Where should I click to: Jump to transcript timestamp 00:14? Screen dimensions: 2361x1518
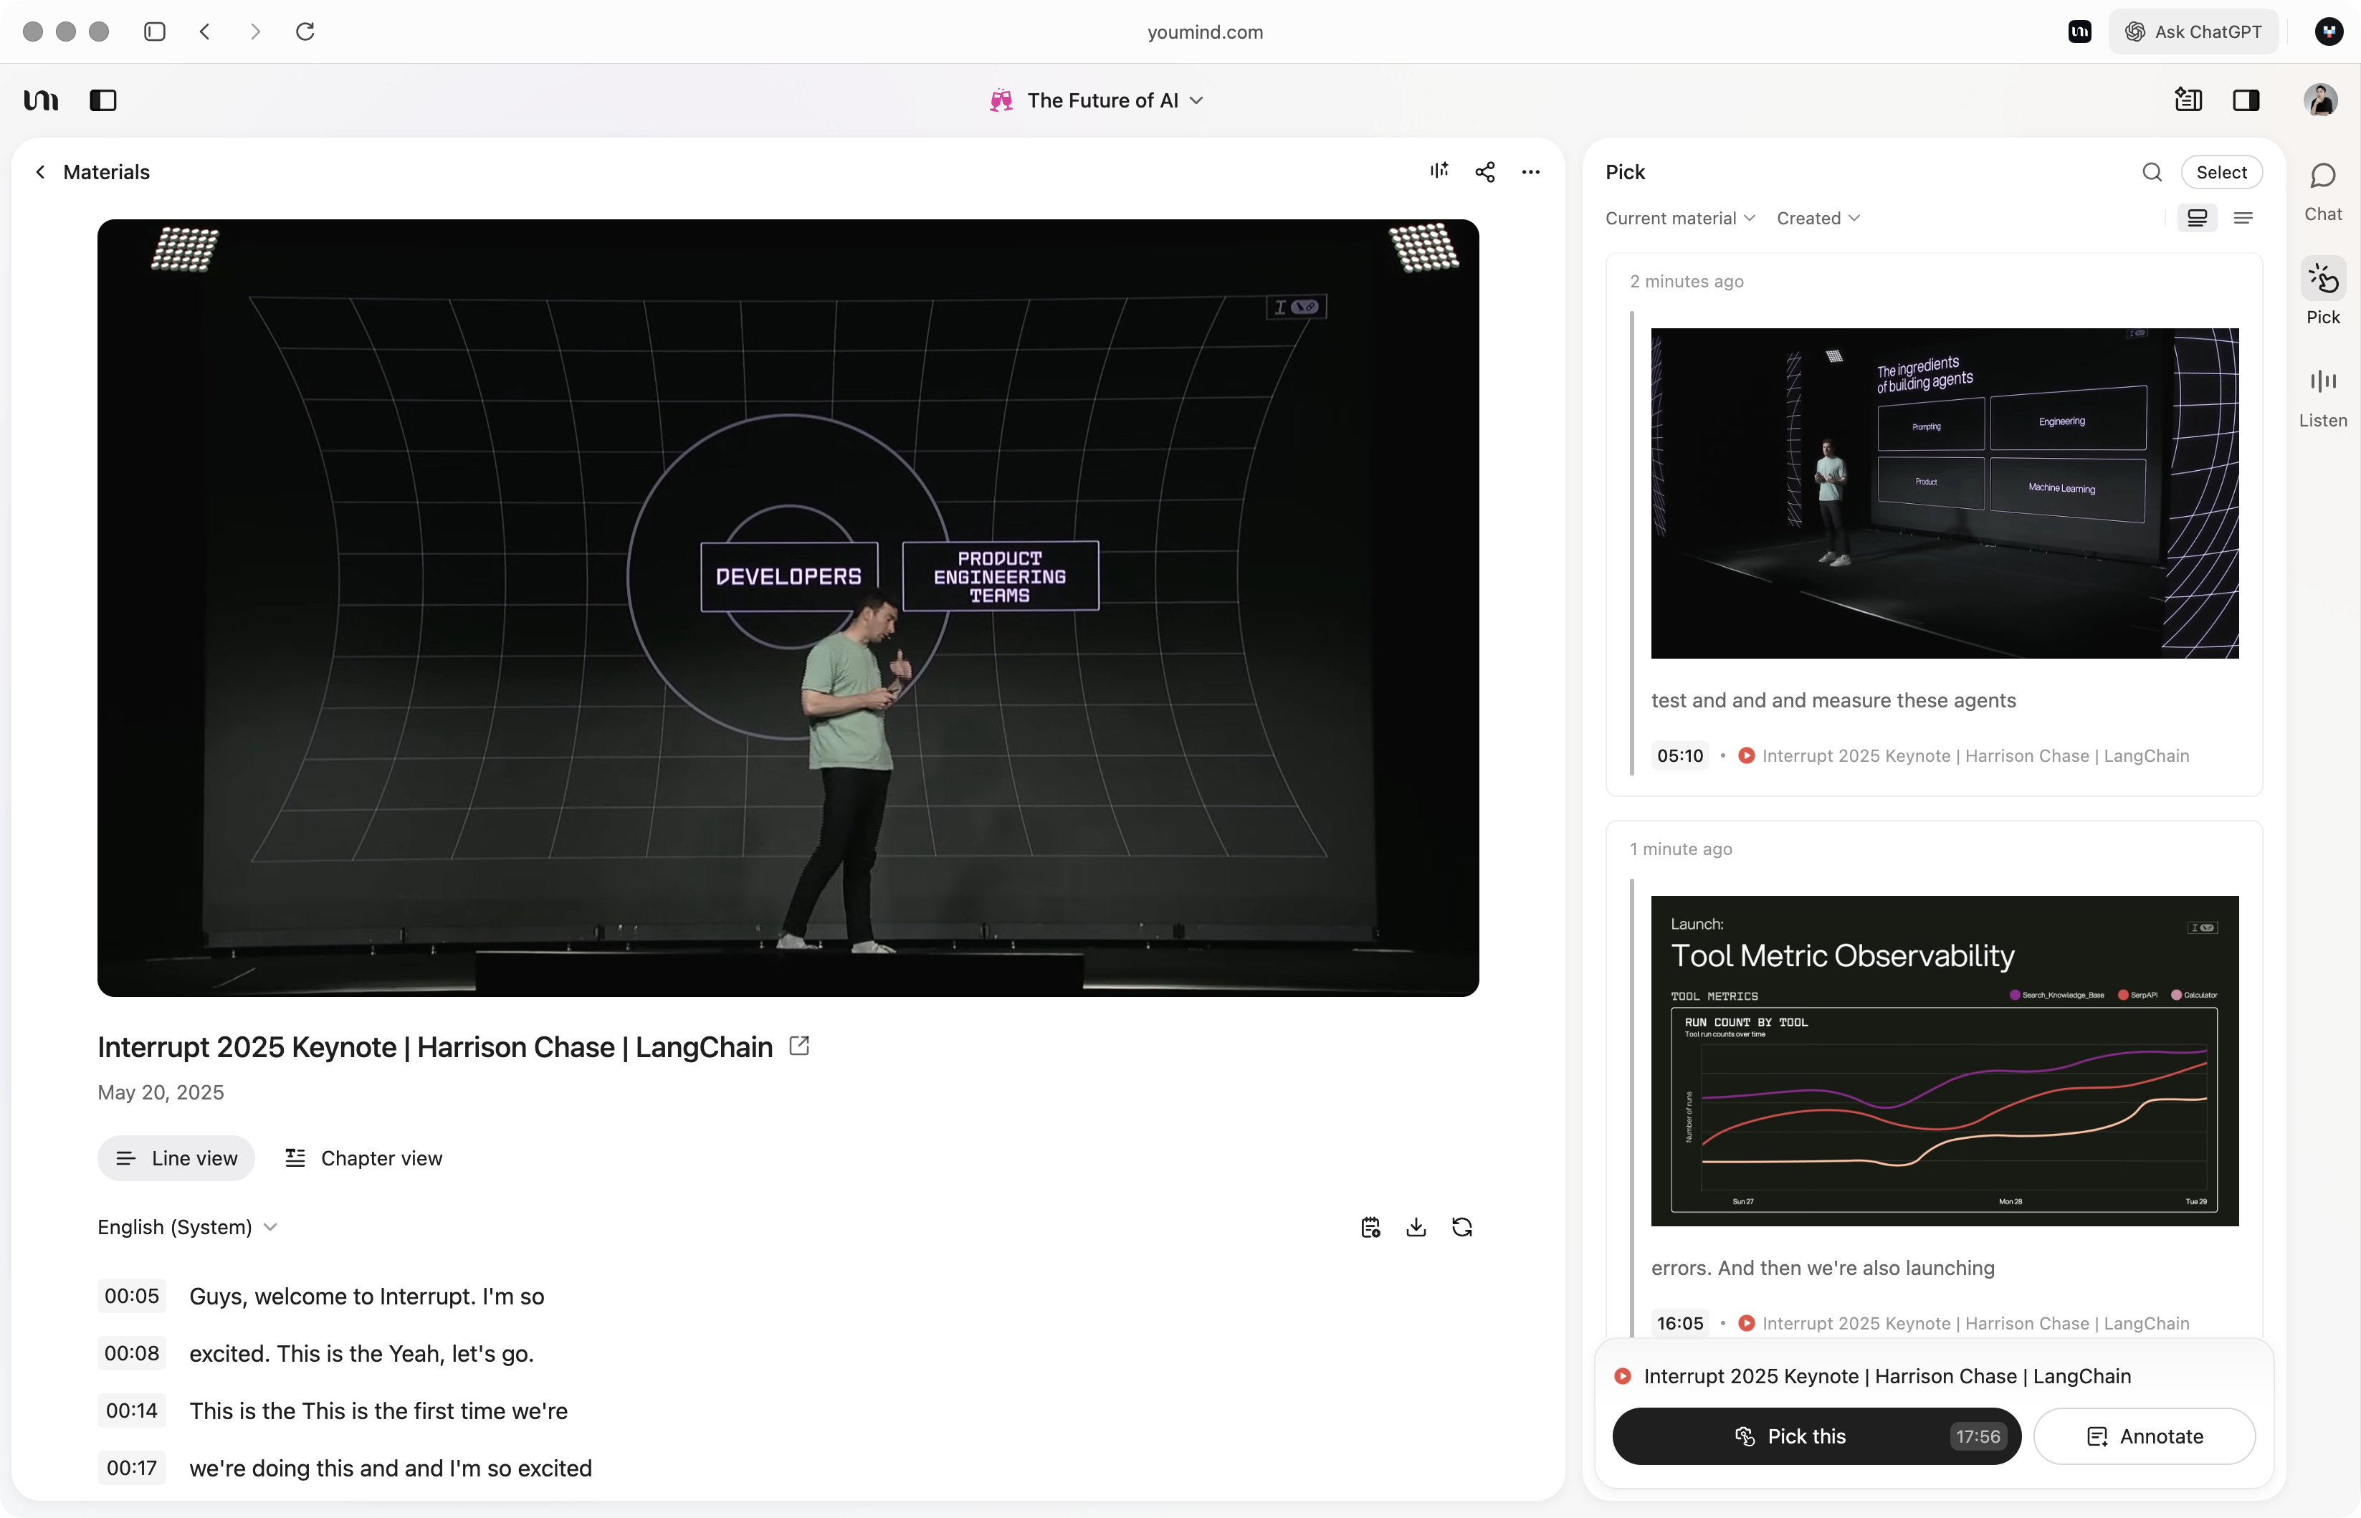[132, 1410]
